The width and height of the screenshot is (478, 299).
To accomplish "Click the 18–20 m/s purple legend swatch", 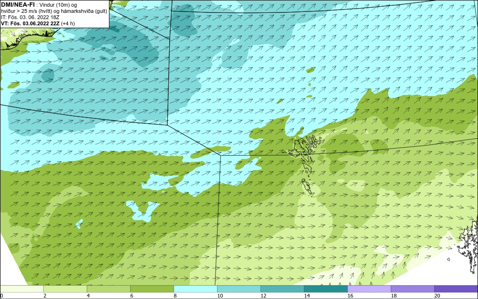I will pyautogui.click(x=413, y=289).
